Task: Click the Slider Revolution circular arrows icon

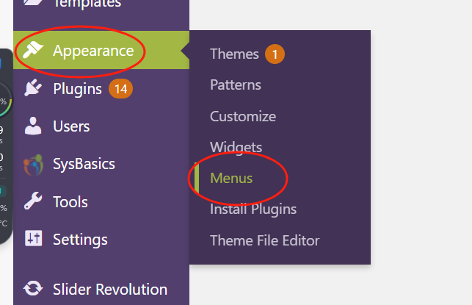Action: 33,289
